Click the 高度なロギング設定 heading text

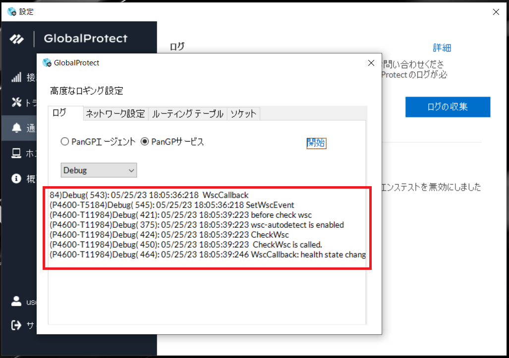pyautogui.click(x=87, y=91)
